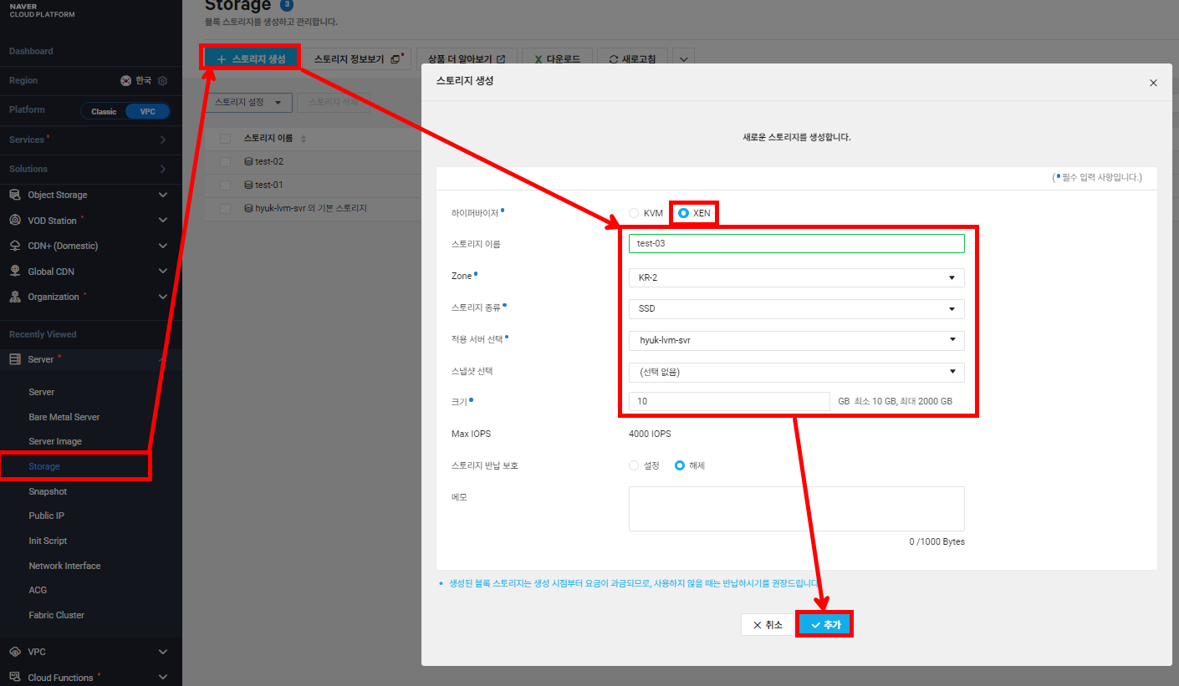Close the 스토리지 생성 dialog with X

click(1153, 83)
